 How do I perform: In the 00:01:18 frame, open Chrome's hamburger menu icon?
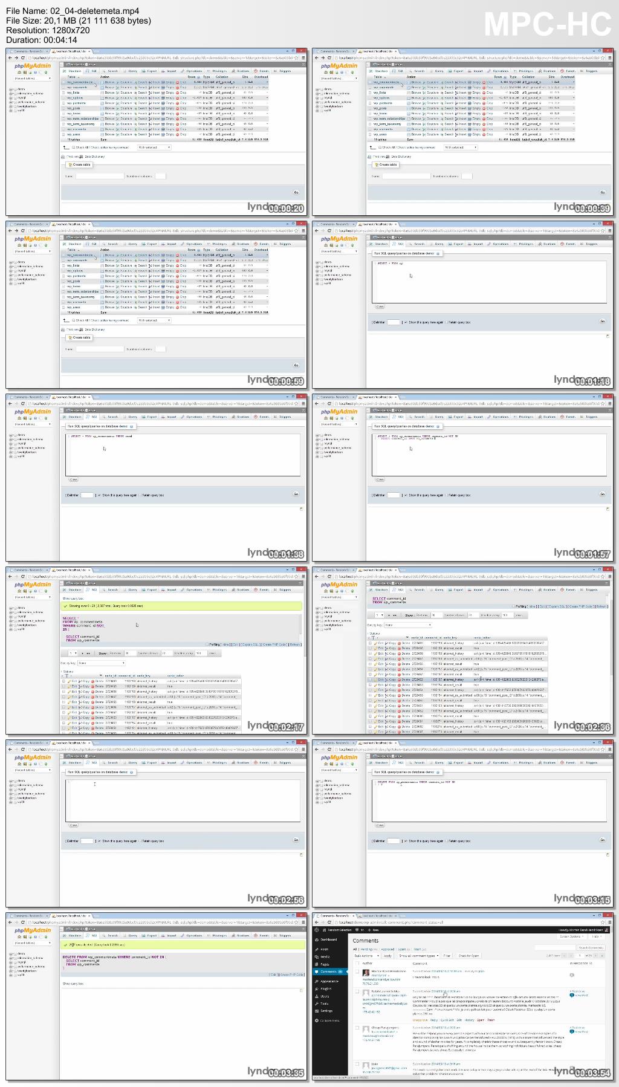pos(609,230)
